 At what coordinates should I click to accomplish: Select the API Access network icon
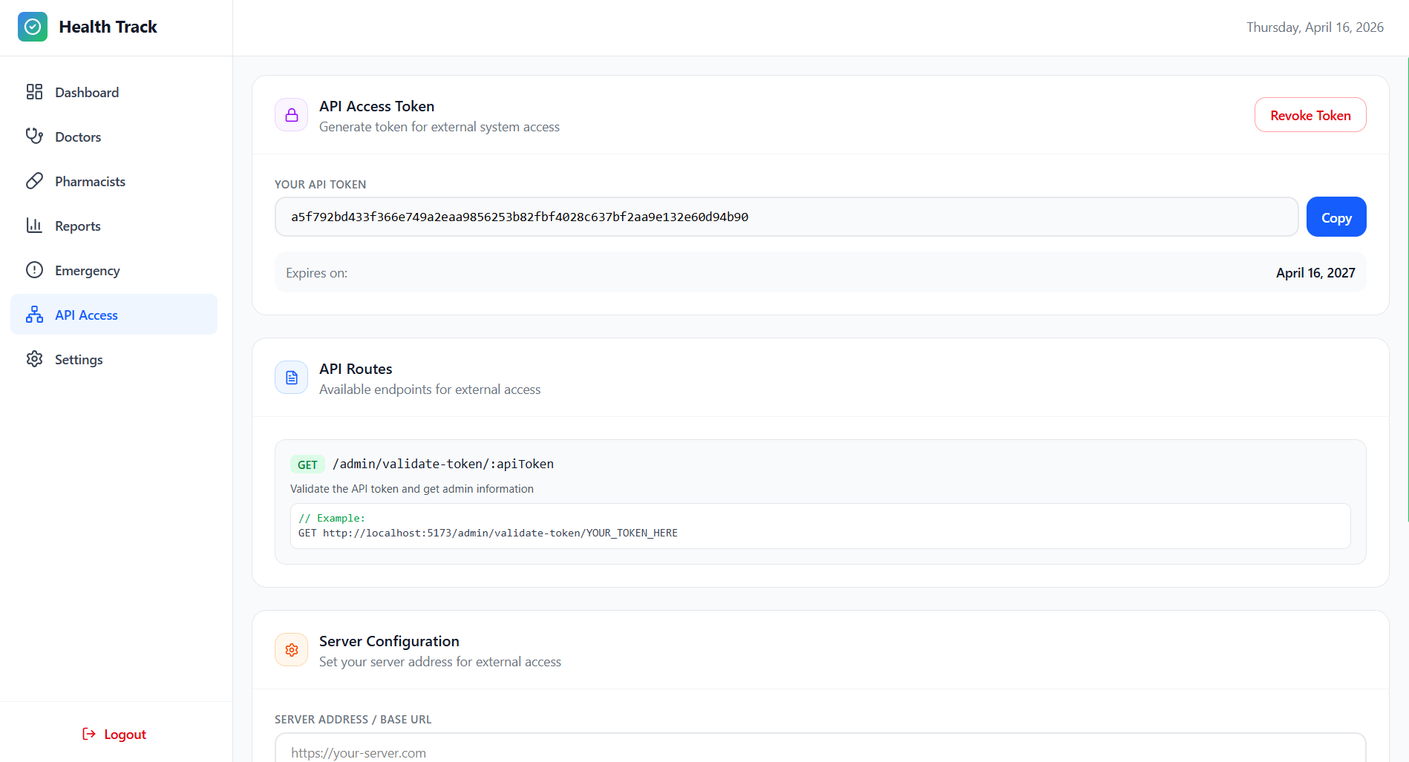34,314
